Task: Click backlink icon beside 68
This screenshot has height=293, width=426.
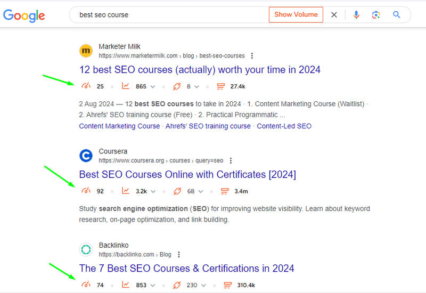Action: coord(177,191)
